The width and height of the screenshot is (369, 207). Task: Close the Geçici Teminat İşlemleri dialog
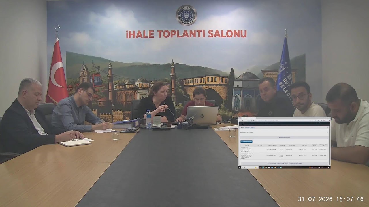(x=328, y=127)
